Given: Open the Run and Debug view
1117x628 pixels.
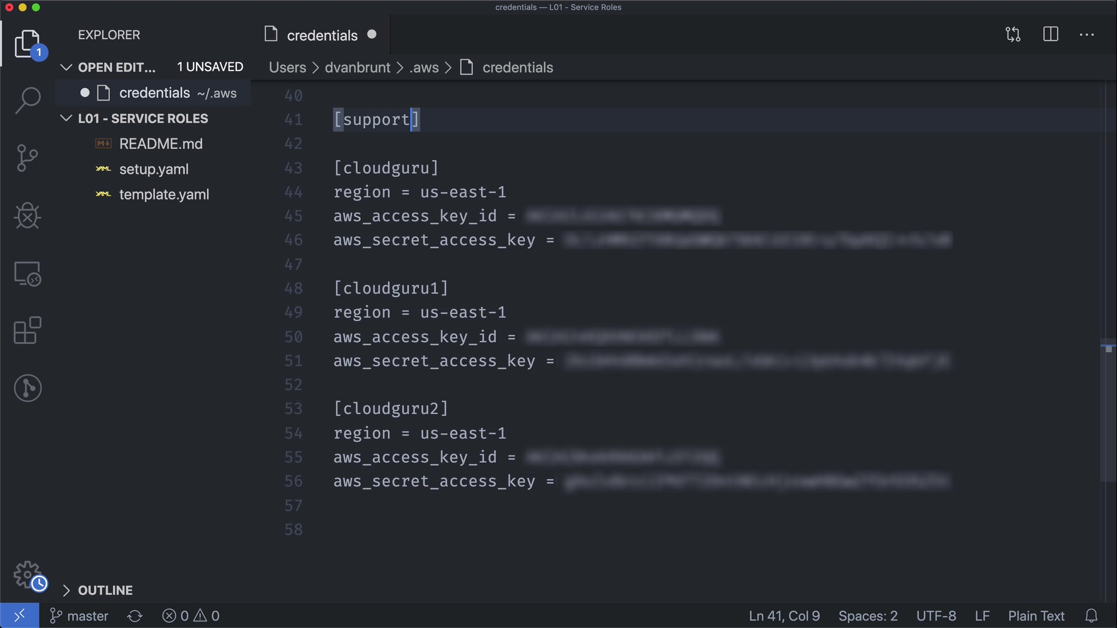Looking at the screenshot, I should pos(27,216).
